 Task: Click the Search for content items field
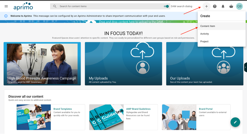pos(110,6)
